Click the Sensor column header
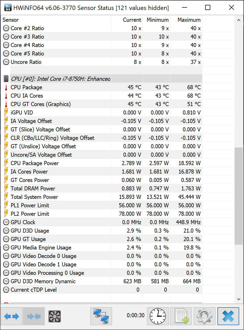 (56, 20)
